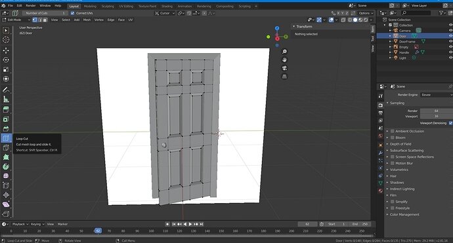Click the Play animation button

190,224
